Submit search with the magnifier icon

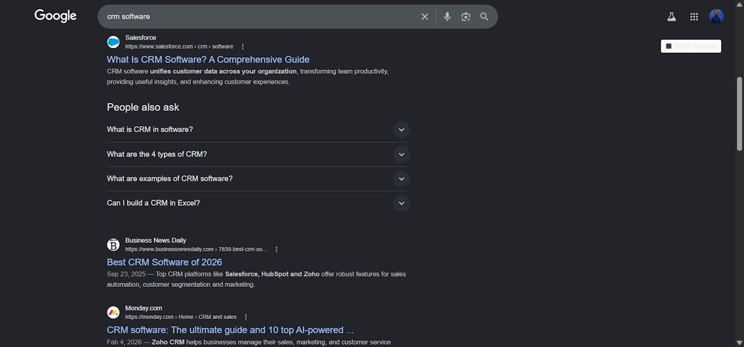pyautogui.click(x=484, y=17)
